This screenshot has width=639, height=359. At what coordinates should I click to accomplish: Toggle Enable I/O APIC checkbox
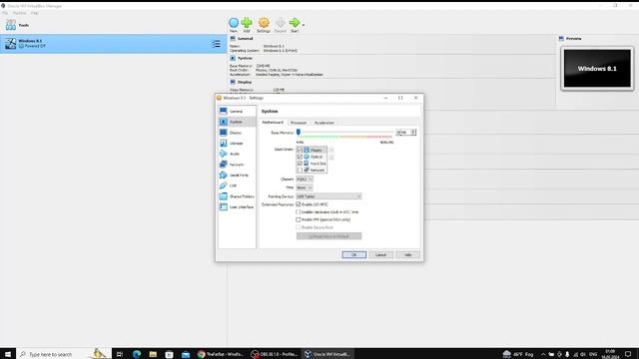pos(299,204)
